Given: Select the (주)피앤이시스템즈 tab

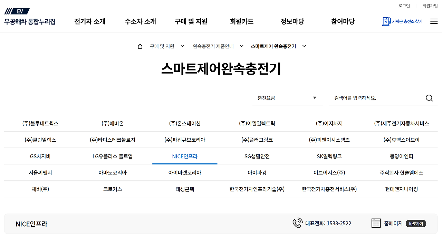Looking at the screenshot, I should (329, 140).
